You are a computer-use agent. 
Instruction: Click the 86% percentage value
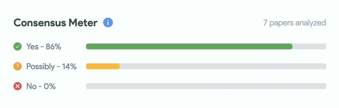[53, 46]
